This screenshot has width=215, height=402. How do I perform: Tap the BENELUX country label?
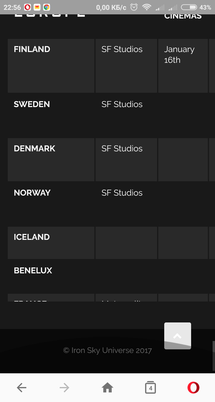pyautogui.click(x=33, y=271)
